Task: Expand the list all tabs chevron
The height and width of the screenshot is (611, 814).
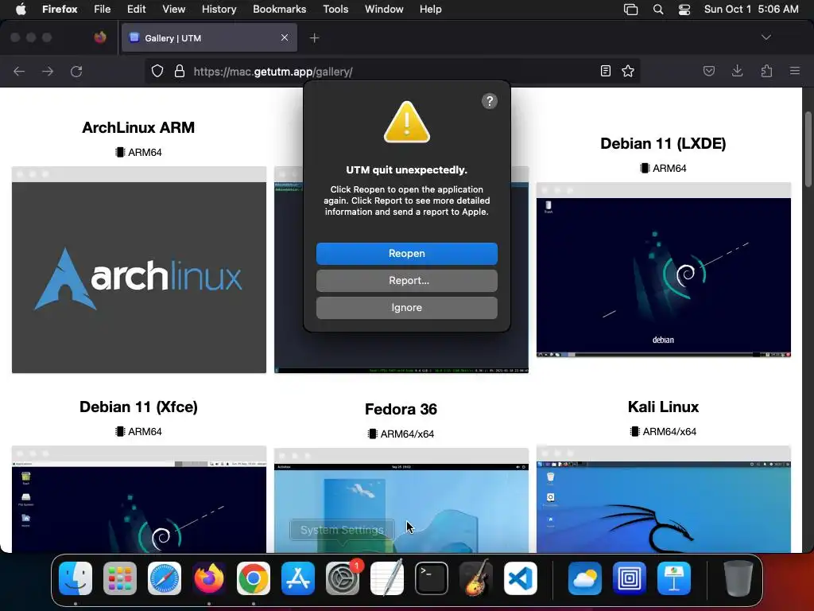Action: pos(766,37)
